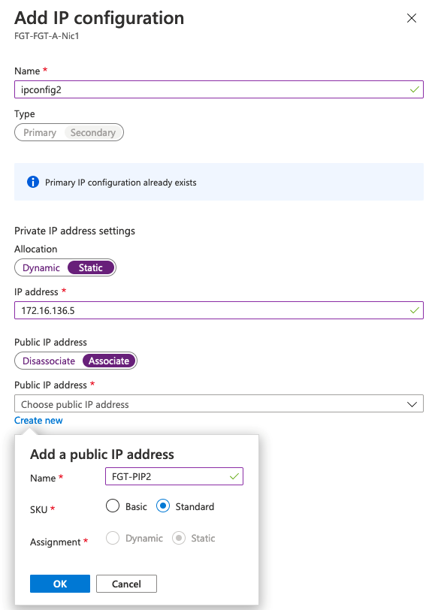This screenshot has width=438, height=610.
Task: Click the green checkmark in FGT-PIP2 field
Action: coord(234,476)
